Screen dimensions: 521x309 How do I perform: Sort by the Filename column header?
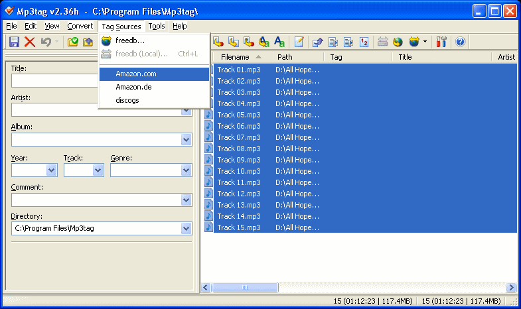click(x=241, y=57)
